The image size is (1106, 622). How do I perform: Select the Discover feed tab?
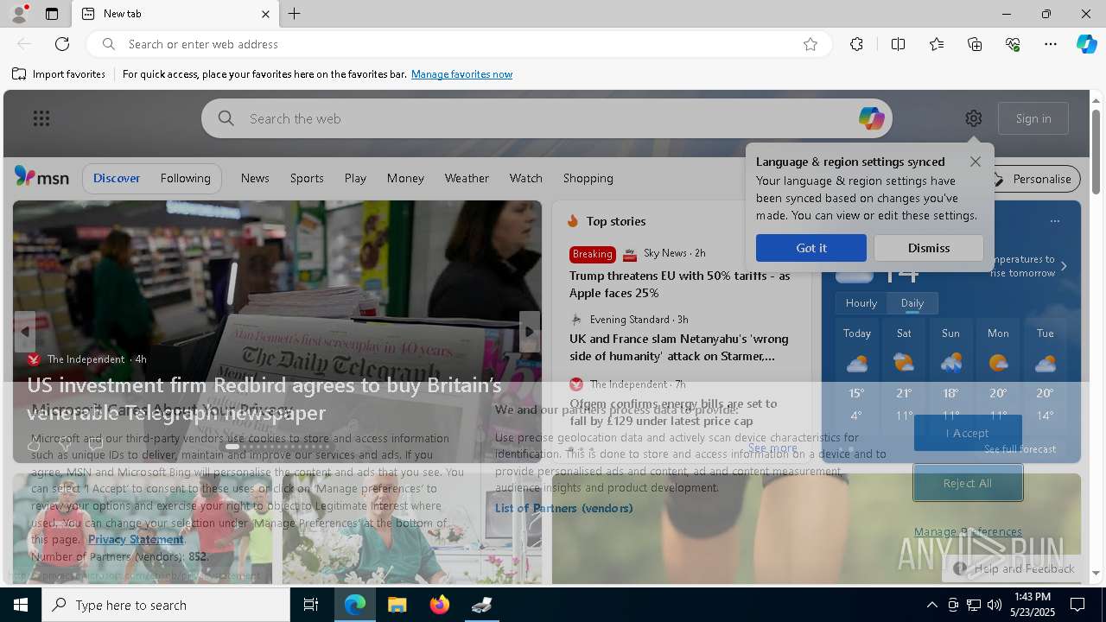coord(117,178)
